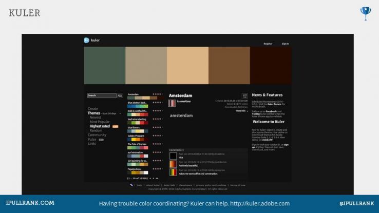This screenshot has width=379, height=213.
Task: Click the RSS badge beside Highest rated
Action: (116, 126)
